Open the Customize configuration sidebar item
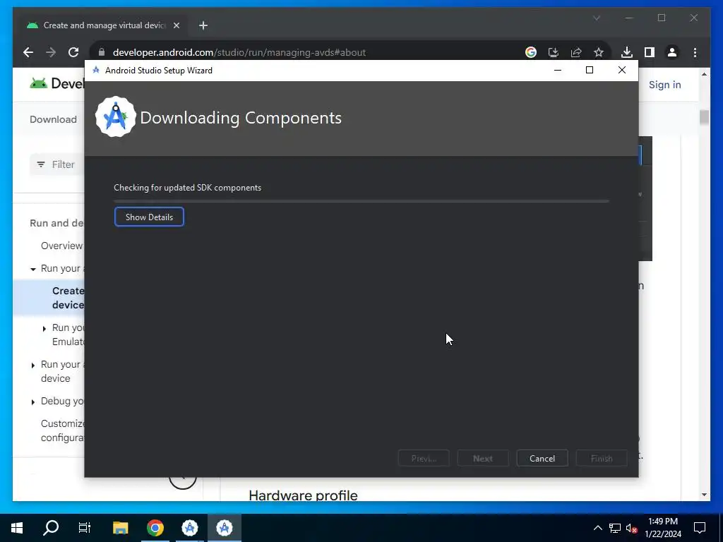Image resolution: width=723 pixels, height=542 pixels. pos(62,430)
